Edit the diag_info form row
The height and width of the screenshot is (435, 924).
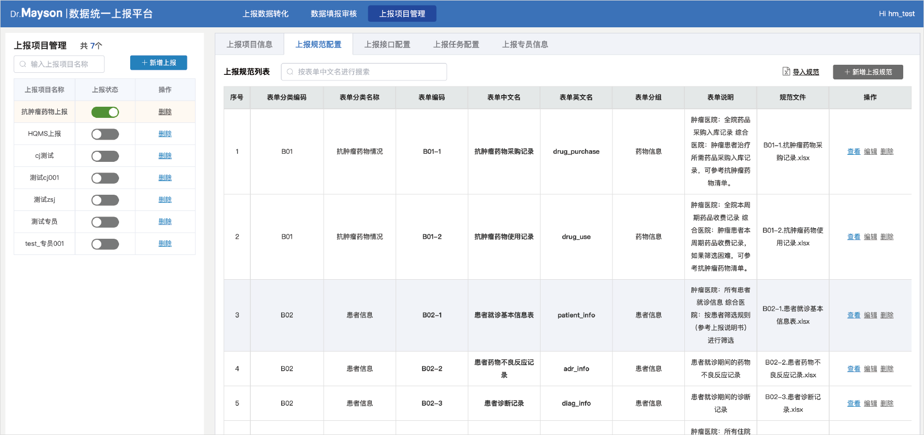(x=870, y=403)
